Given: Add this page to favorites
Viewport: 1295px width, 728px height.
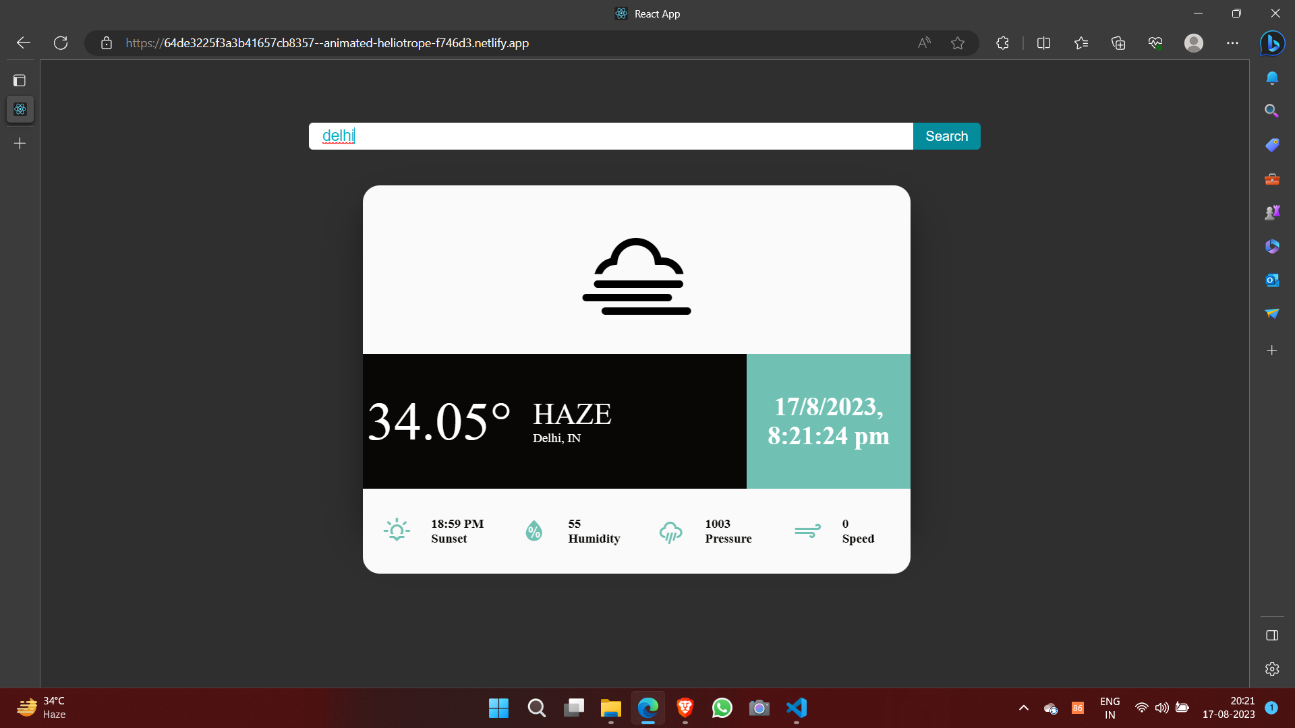Looking at the screenshot, I should coord(958,42).
